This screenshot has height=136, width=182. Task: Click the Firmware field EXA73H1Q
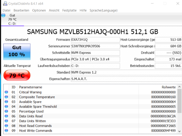(x=95, y=40)
